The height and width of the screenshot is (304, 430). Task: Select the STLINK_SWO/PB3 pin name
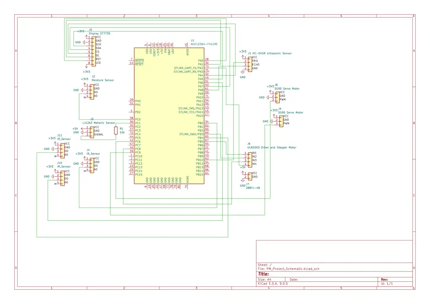[191, 134]
